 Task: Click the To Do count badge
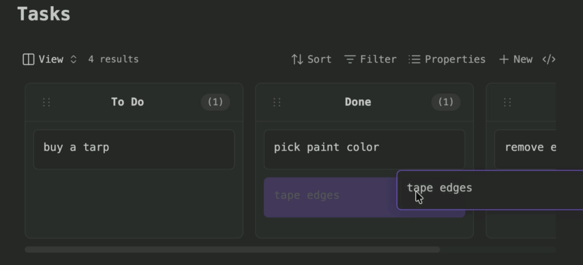coord(215,102)
